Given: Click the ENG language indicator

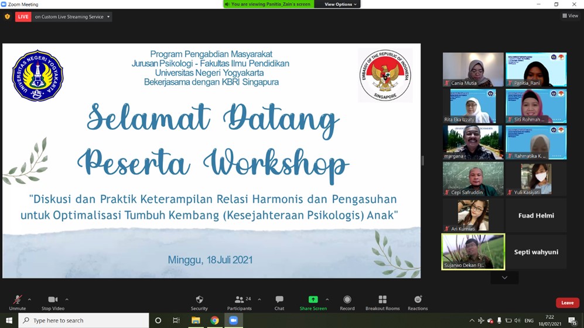Looking at the screenshot, I should click(529, 320).
